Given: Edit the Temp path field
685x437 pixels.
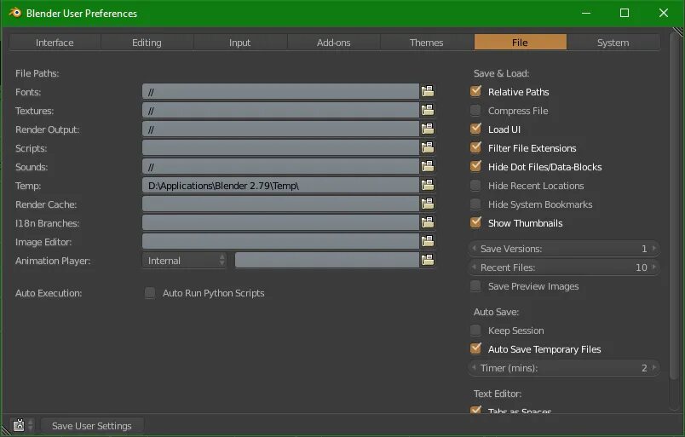Looking at the screenshot, I should pyautogui.click(x=280, y=186).
